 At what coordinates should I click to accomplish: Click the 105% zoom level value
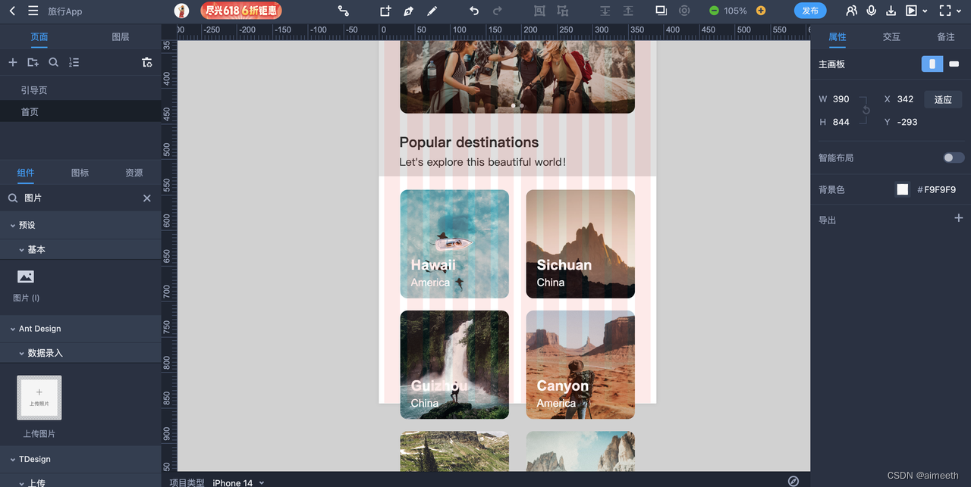735,11
